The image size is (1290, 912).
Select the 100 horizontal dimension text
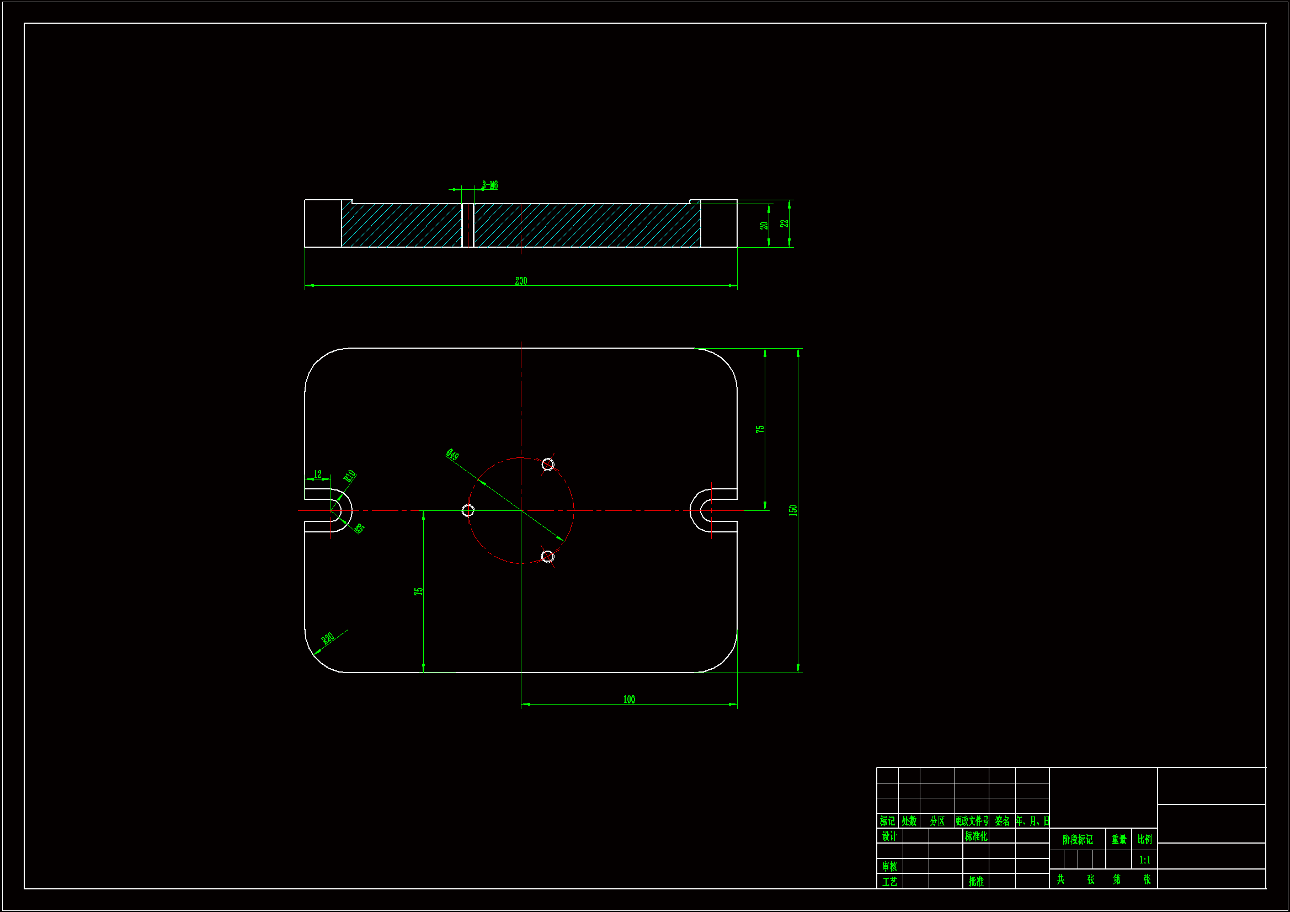point(628,700)
